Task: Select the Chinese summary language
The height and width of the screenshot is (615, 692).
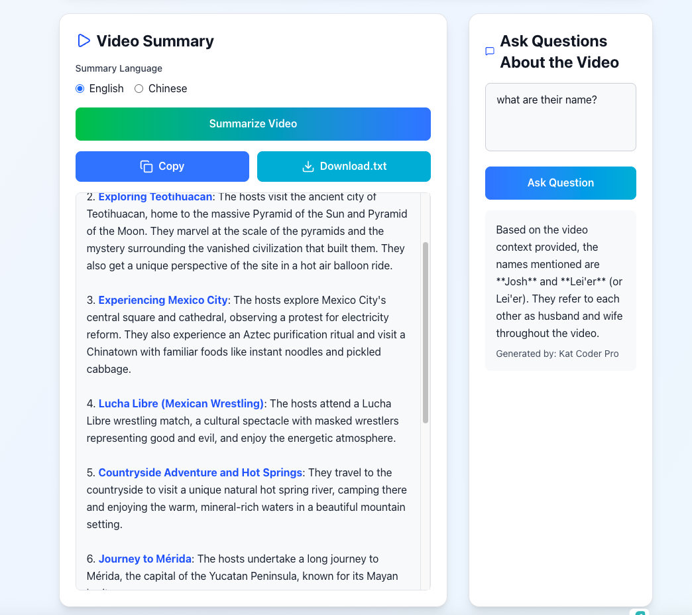Action: click(139, 89)
